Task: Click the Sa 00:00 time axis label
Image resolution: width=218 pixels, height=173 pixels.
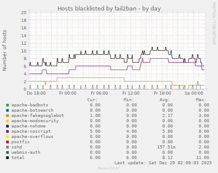Action: click(x=194, y=93)
